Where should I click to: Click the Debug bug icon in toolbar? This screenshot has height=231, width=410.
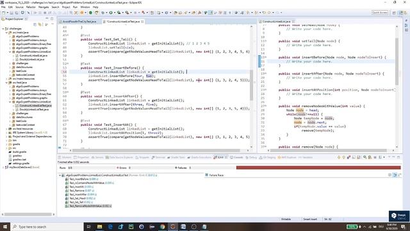pyautogui.click(x=103, y=13)
